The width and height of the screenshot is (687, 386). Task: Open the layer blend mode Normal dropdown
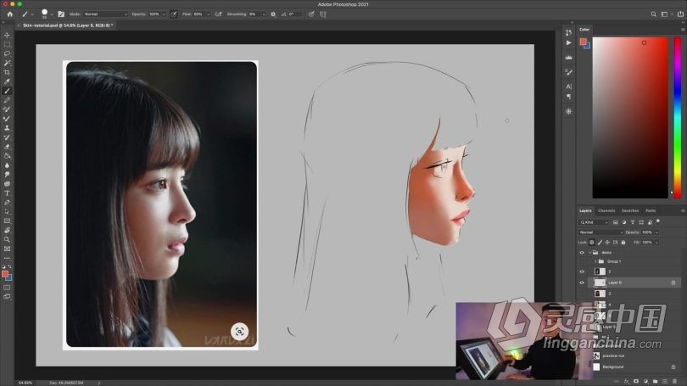pyautogui.click(x=600, y=232)
